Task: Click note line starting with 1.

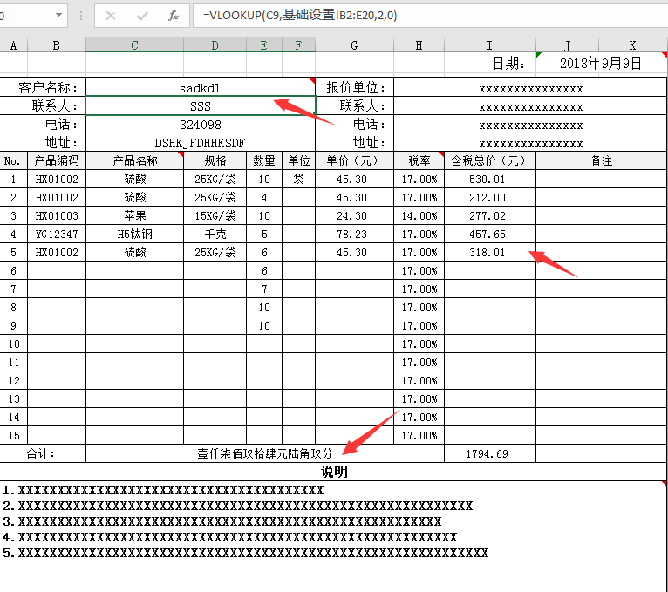Action: 164,490
